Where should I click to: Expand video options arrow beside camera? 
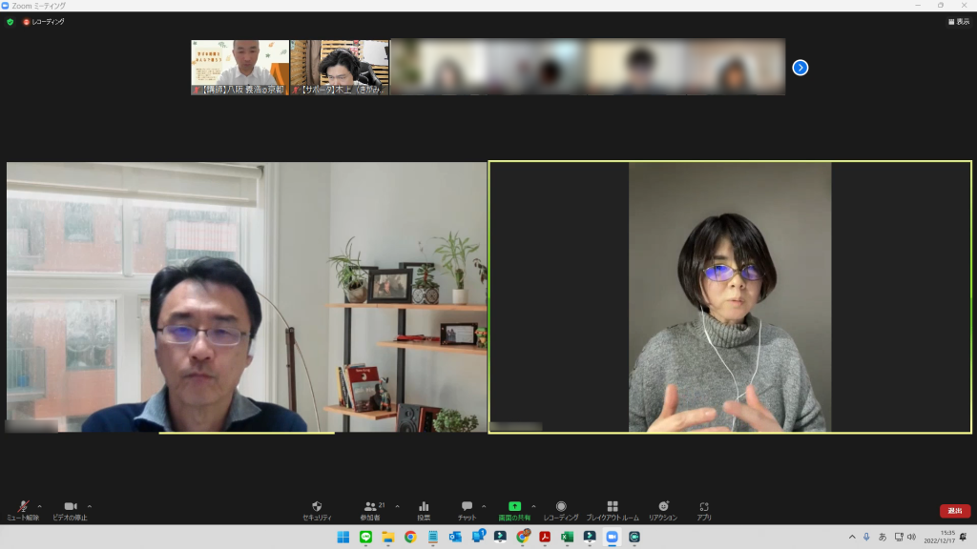(90, 506)
